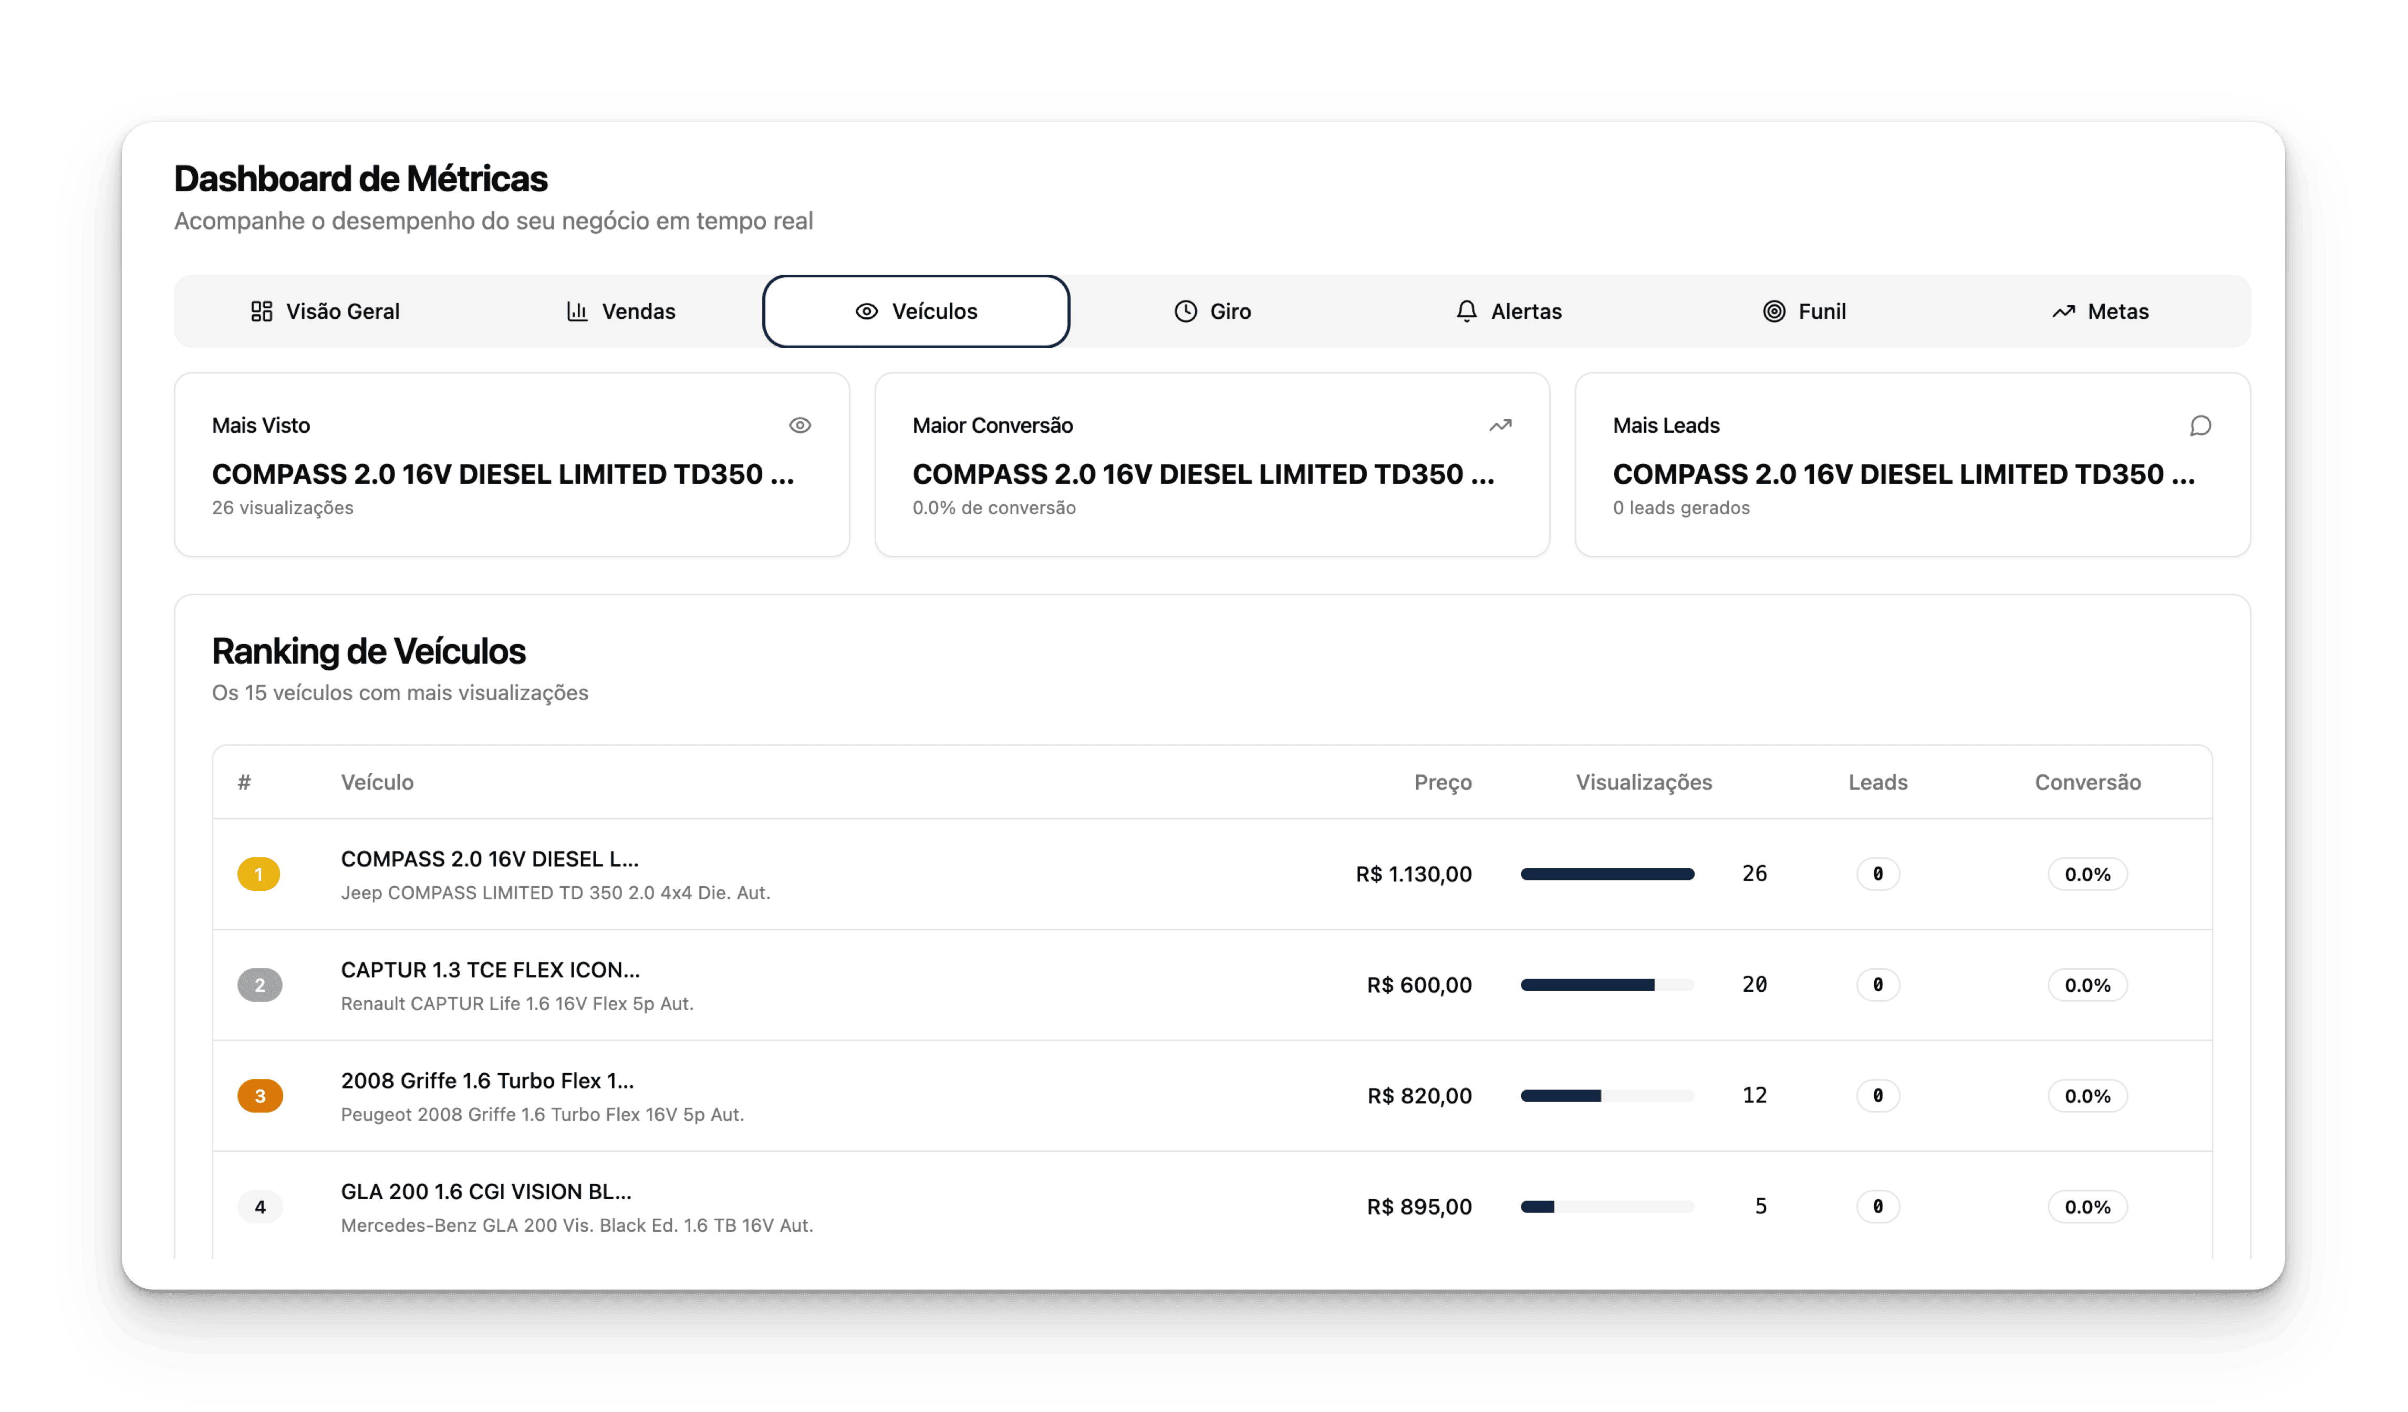Click the Visualizações column header
The height and width of the screenshot is (1412, 2408).
[1643, 782]
